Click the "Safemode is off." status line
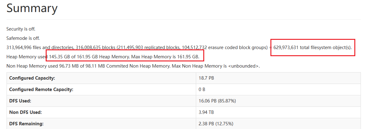Viewport: 373px width, 129px height. point(23,38)
